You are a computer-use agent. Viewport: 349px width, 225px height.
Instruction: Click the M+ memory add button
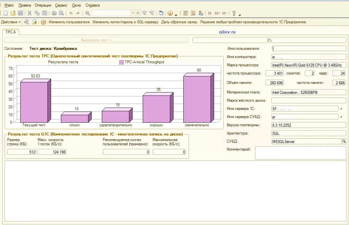point(217,13)
